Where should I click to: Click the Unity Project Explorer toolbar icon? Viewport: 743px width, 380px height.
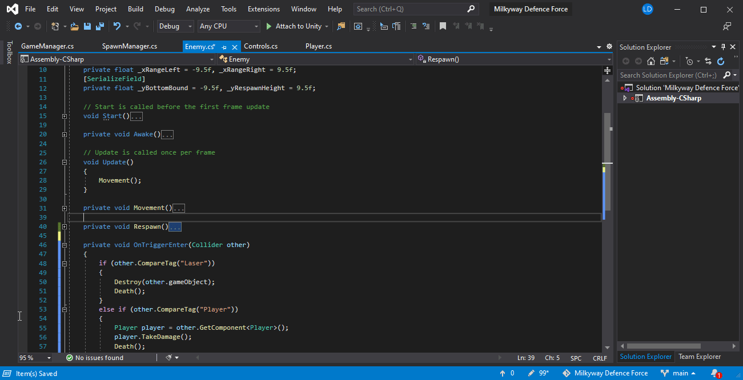(x=358, y=26)
